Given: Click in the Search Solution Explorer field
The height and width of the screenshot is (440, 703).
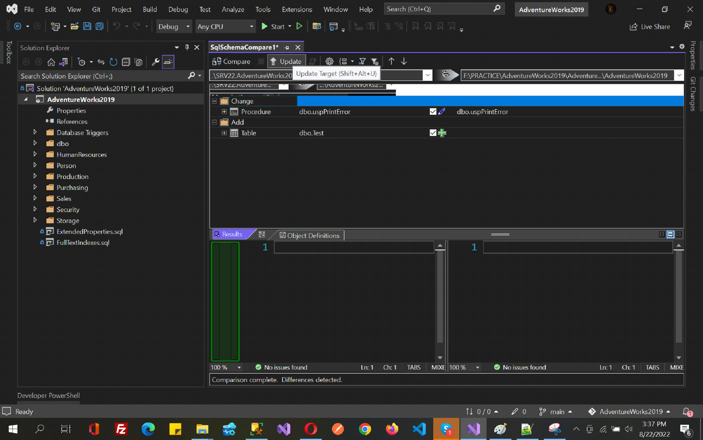Looking at the screenshot, I should (103, 76).
